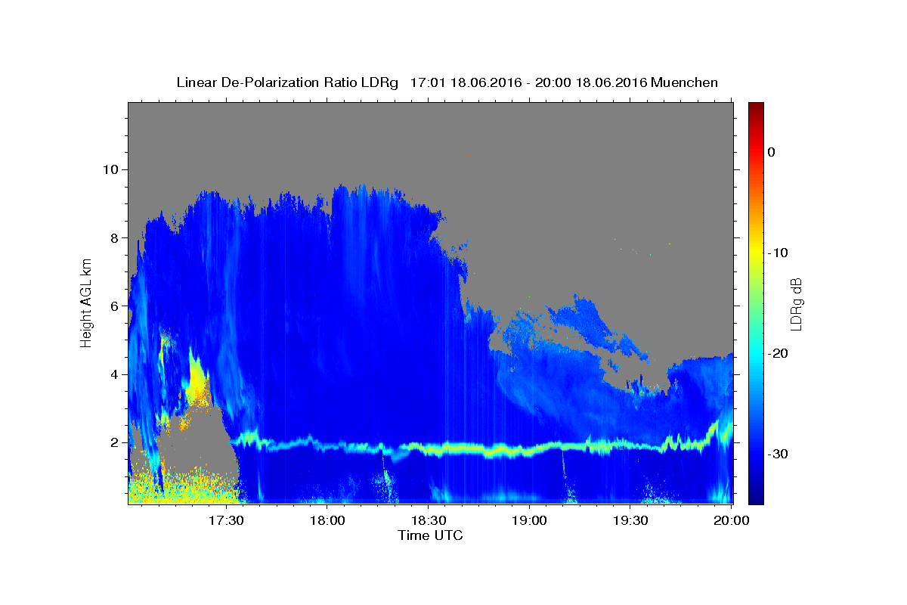Click the -30 colorbar label
The height and width of the screenshot is (605, 907).
click(778, 454)
